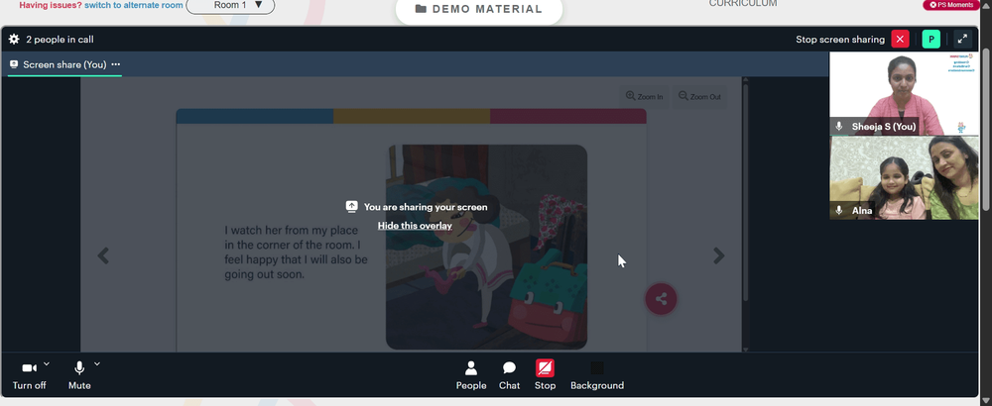Stop sharing via red Stop button

point(545,375)
